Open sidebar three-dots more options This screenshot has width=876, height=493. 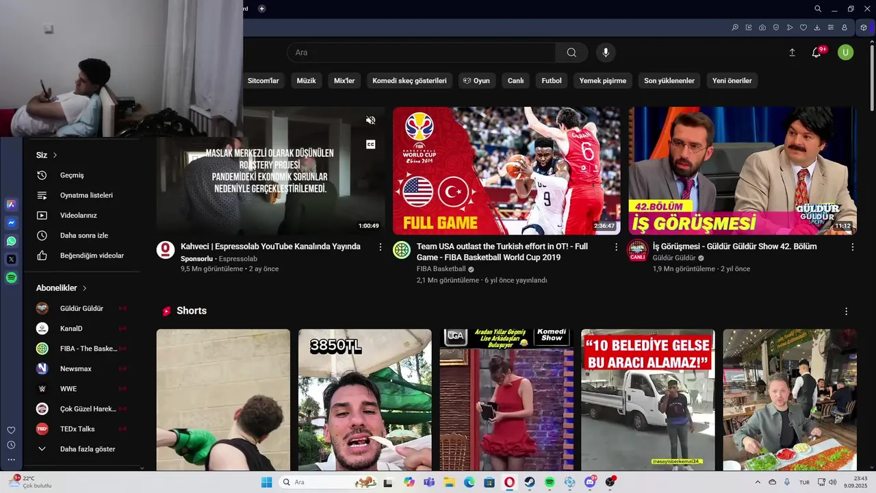11,460
